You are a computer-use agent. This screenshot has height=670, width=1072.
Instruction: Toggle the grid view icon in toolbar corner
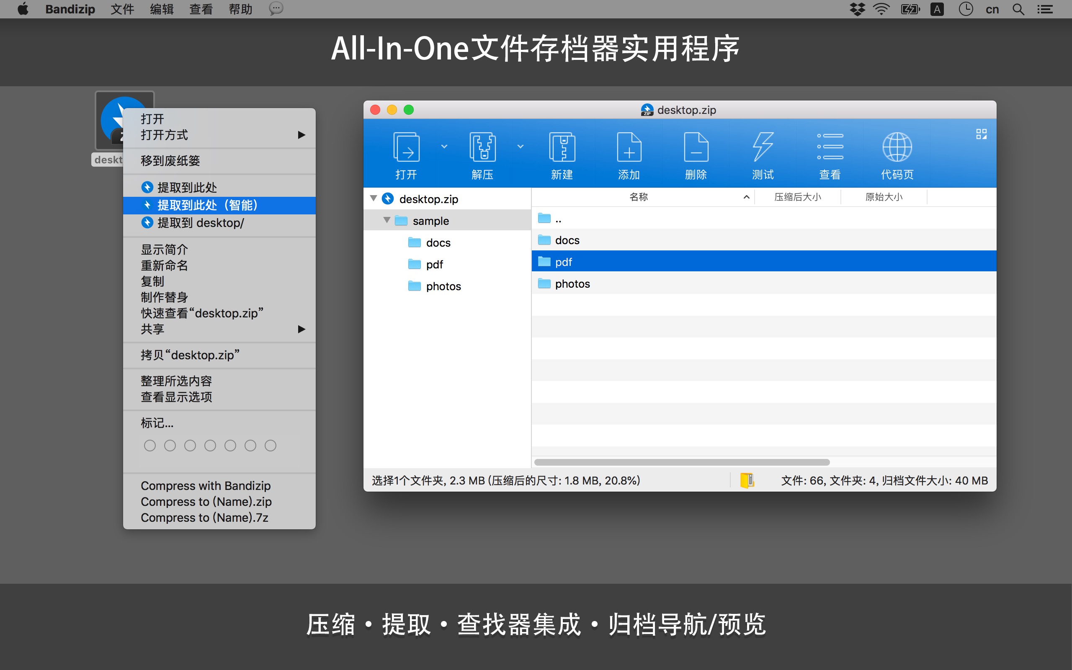pos(981,134)
